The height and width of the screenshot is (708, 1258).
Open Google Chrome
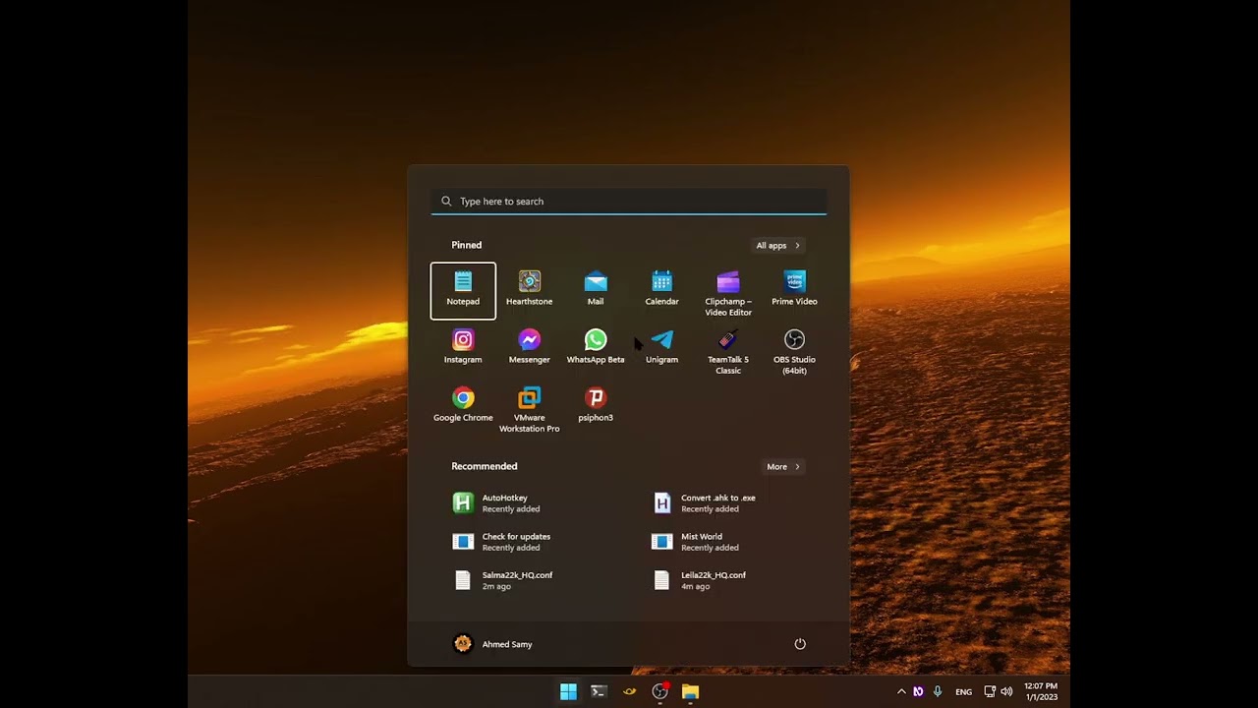[463, 406]
